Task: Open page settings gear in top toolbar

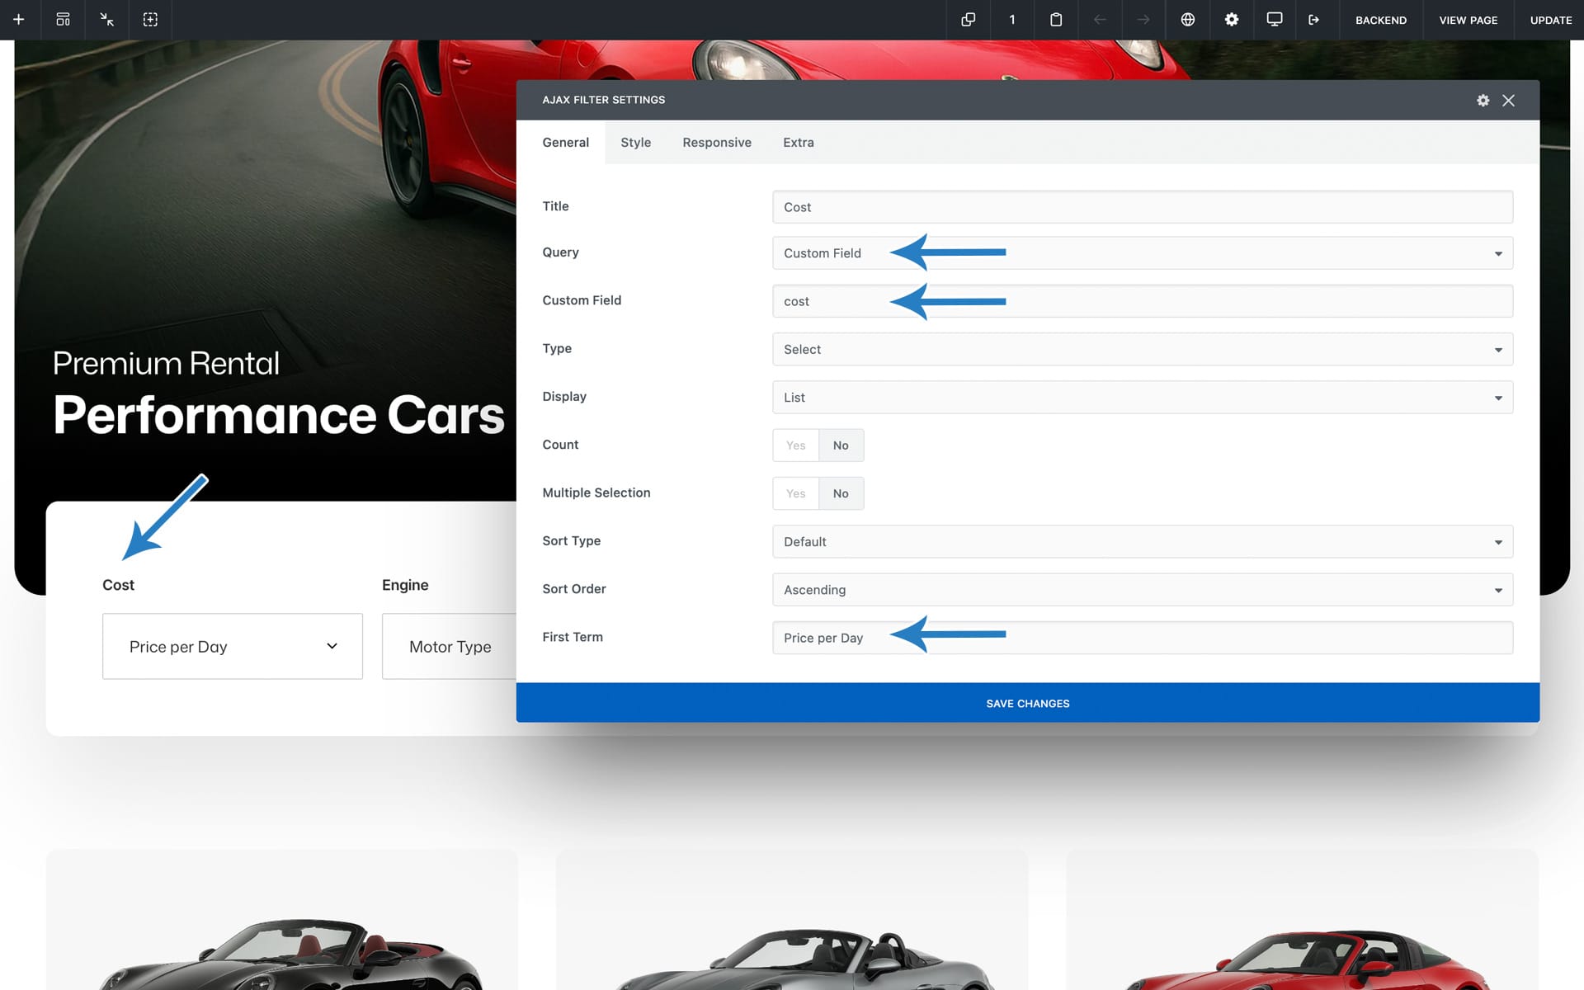Action: point(1232,20)
